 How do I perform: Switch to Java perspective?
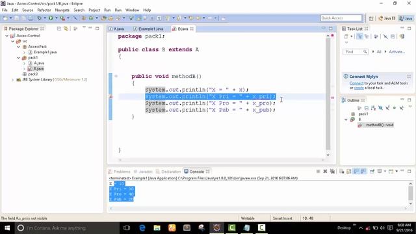406,18
